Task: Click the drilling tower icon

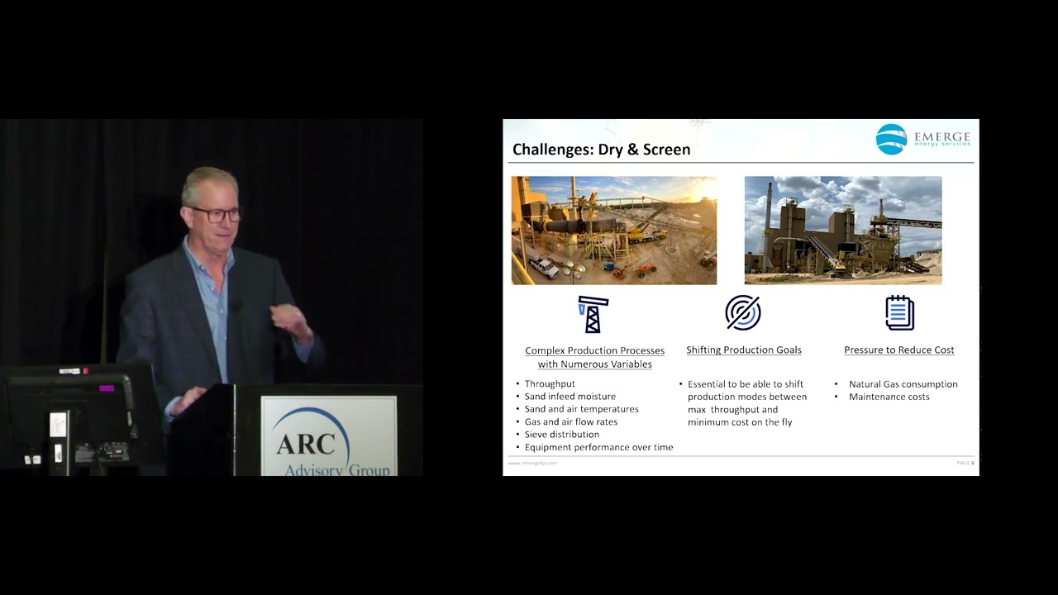Action: pos(593,314)
